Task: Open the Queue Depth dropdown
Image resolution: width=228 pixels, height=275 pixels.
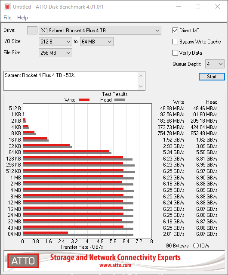Action: point(215,64)
